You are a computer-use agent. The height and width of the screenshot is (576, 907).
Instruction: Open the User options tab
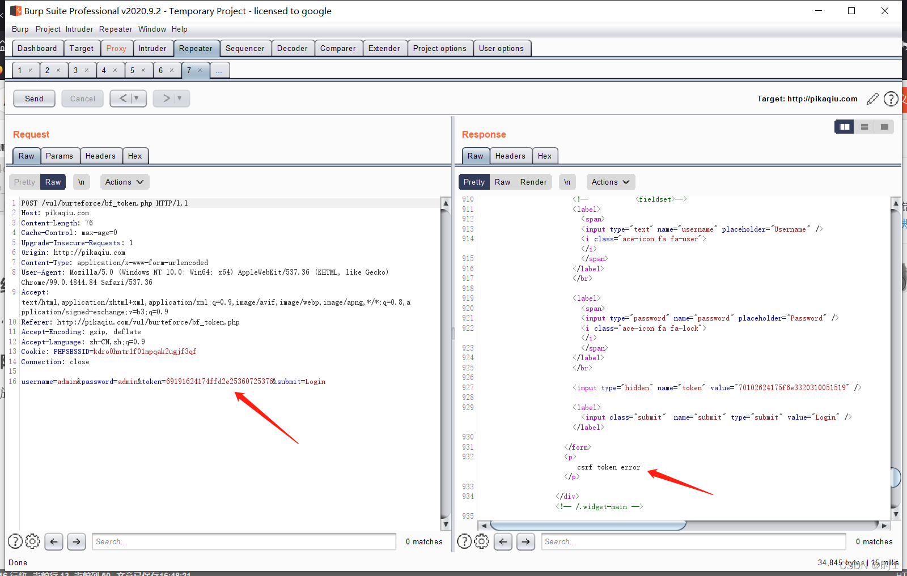coord(501,48)
